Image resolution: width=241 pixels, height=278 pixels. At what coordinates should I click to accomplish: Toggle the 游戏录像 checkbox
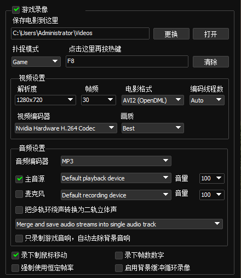coord(16,9)
